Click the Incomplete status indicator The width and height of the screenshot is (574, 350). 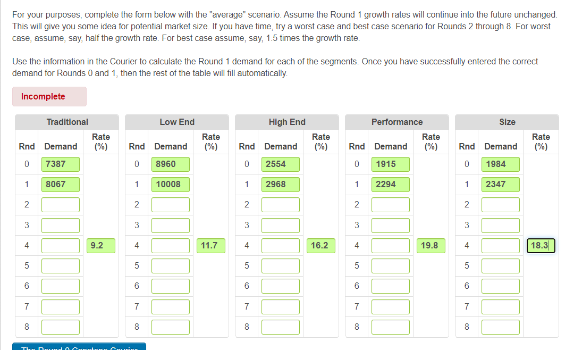point(49,96)
